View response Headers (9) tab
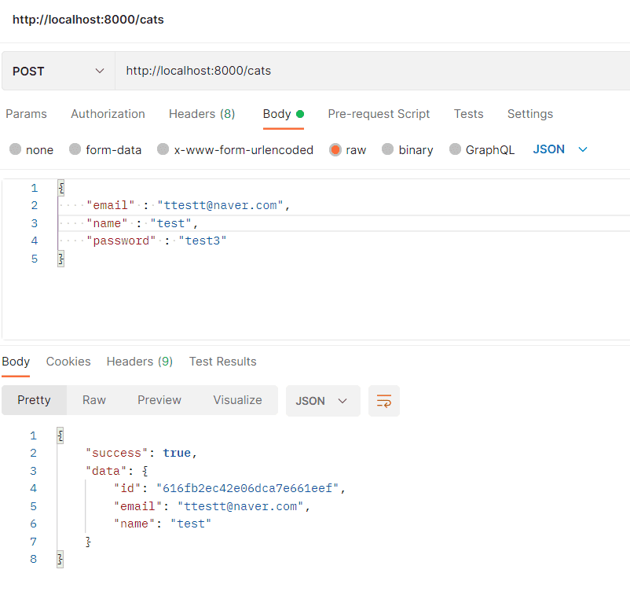630x599 pixels. coord(139,362)
